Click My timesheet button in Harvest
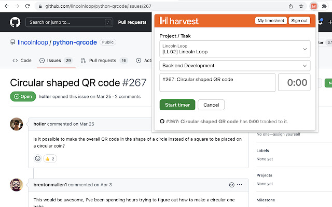This screenshot has height=207, width=332. 271,21
